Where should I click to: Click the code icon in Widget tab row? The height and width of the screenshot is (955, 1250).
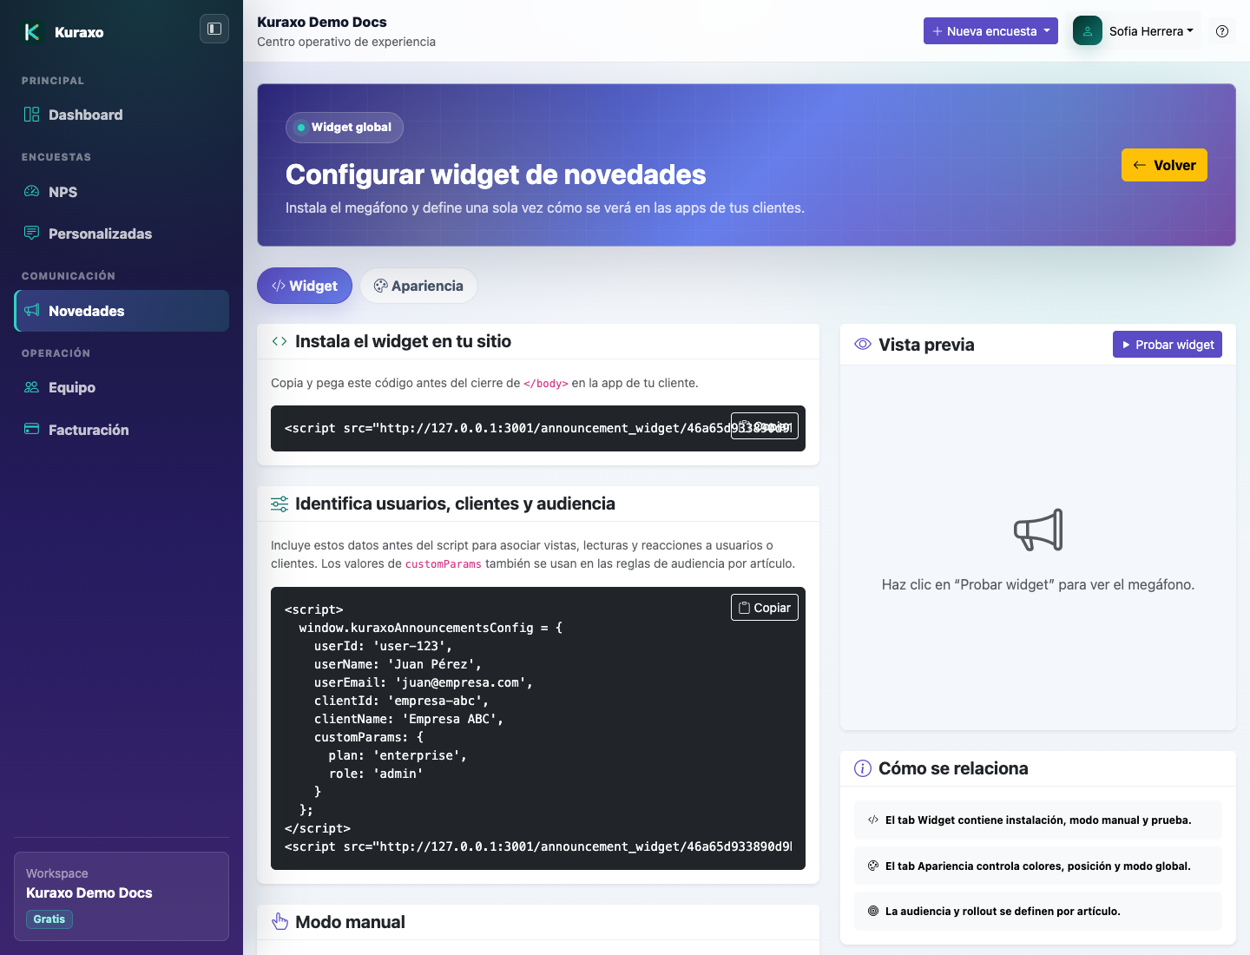[x=873, y=820]
